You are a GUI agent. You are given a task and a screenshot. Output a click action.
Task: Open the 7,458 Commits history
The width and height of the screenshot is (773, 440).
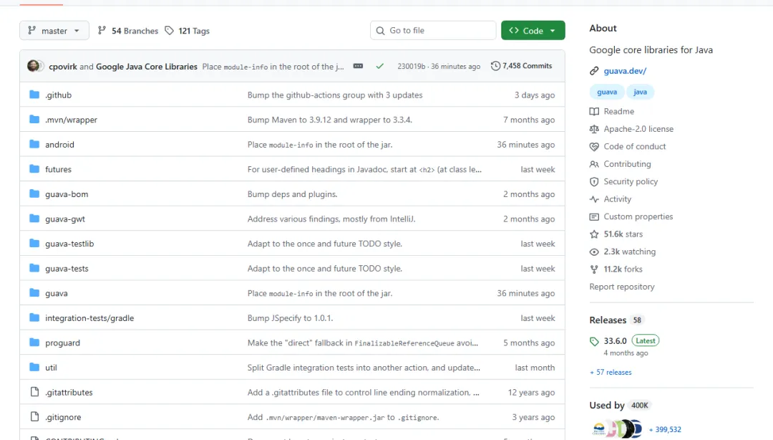[x=522, y=66]
